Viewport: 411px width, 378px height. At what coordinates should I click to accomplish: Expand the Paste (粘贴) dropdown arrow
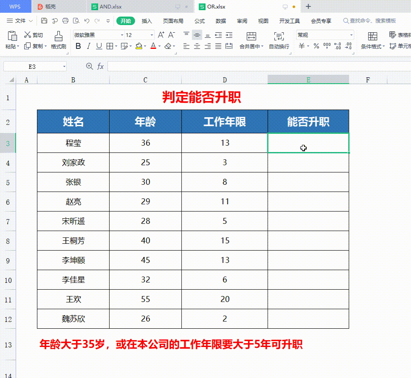pyautogui.click(x=18, y=47)
